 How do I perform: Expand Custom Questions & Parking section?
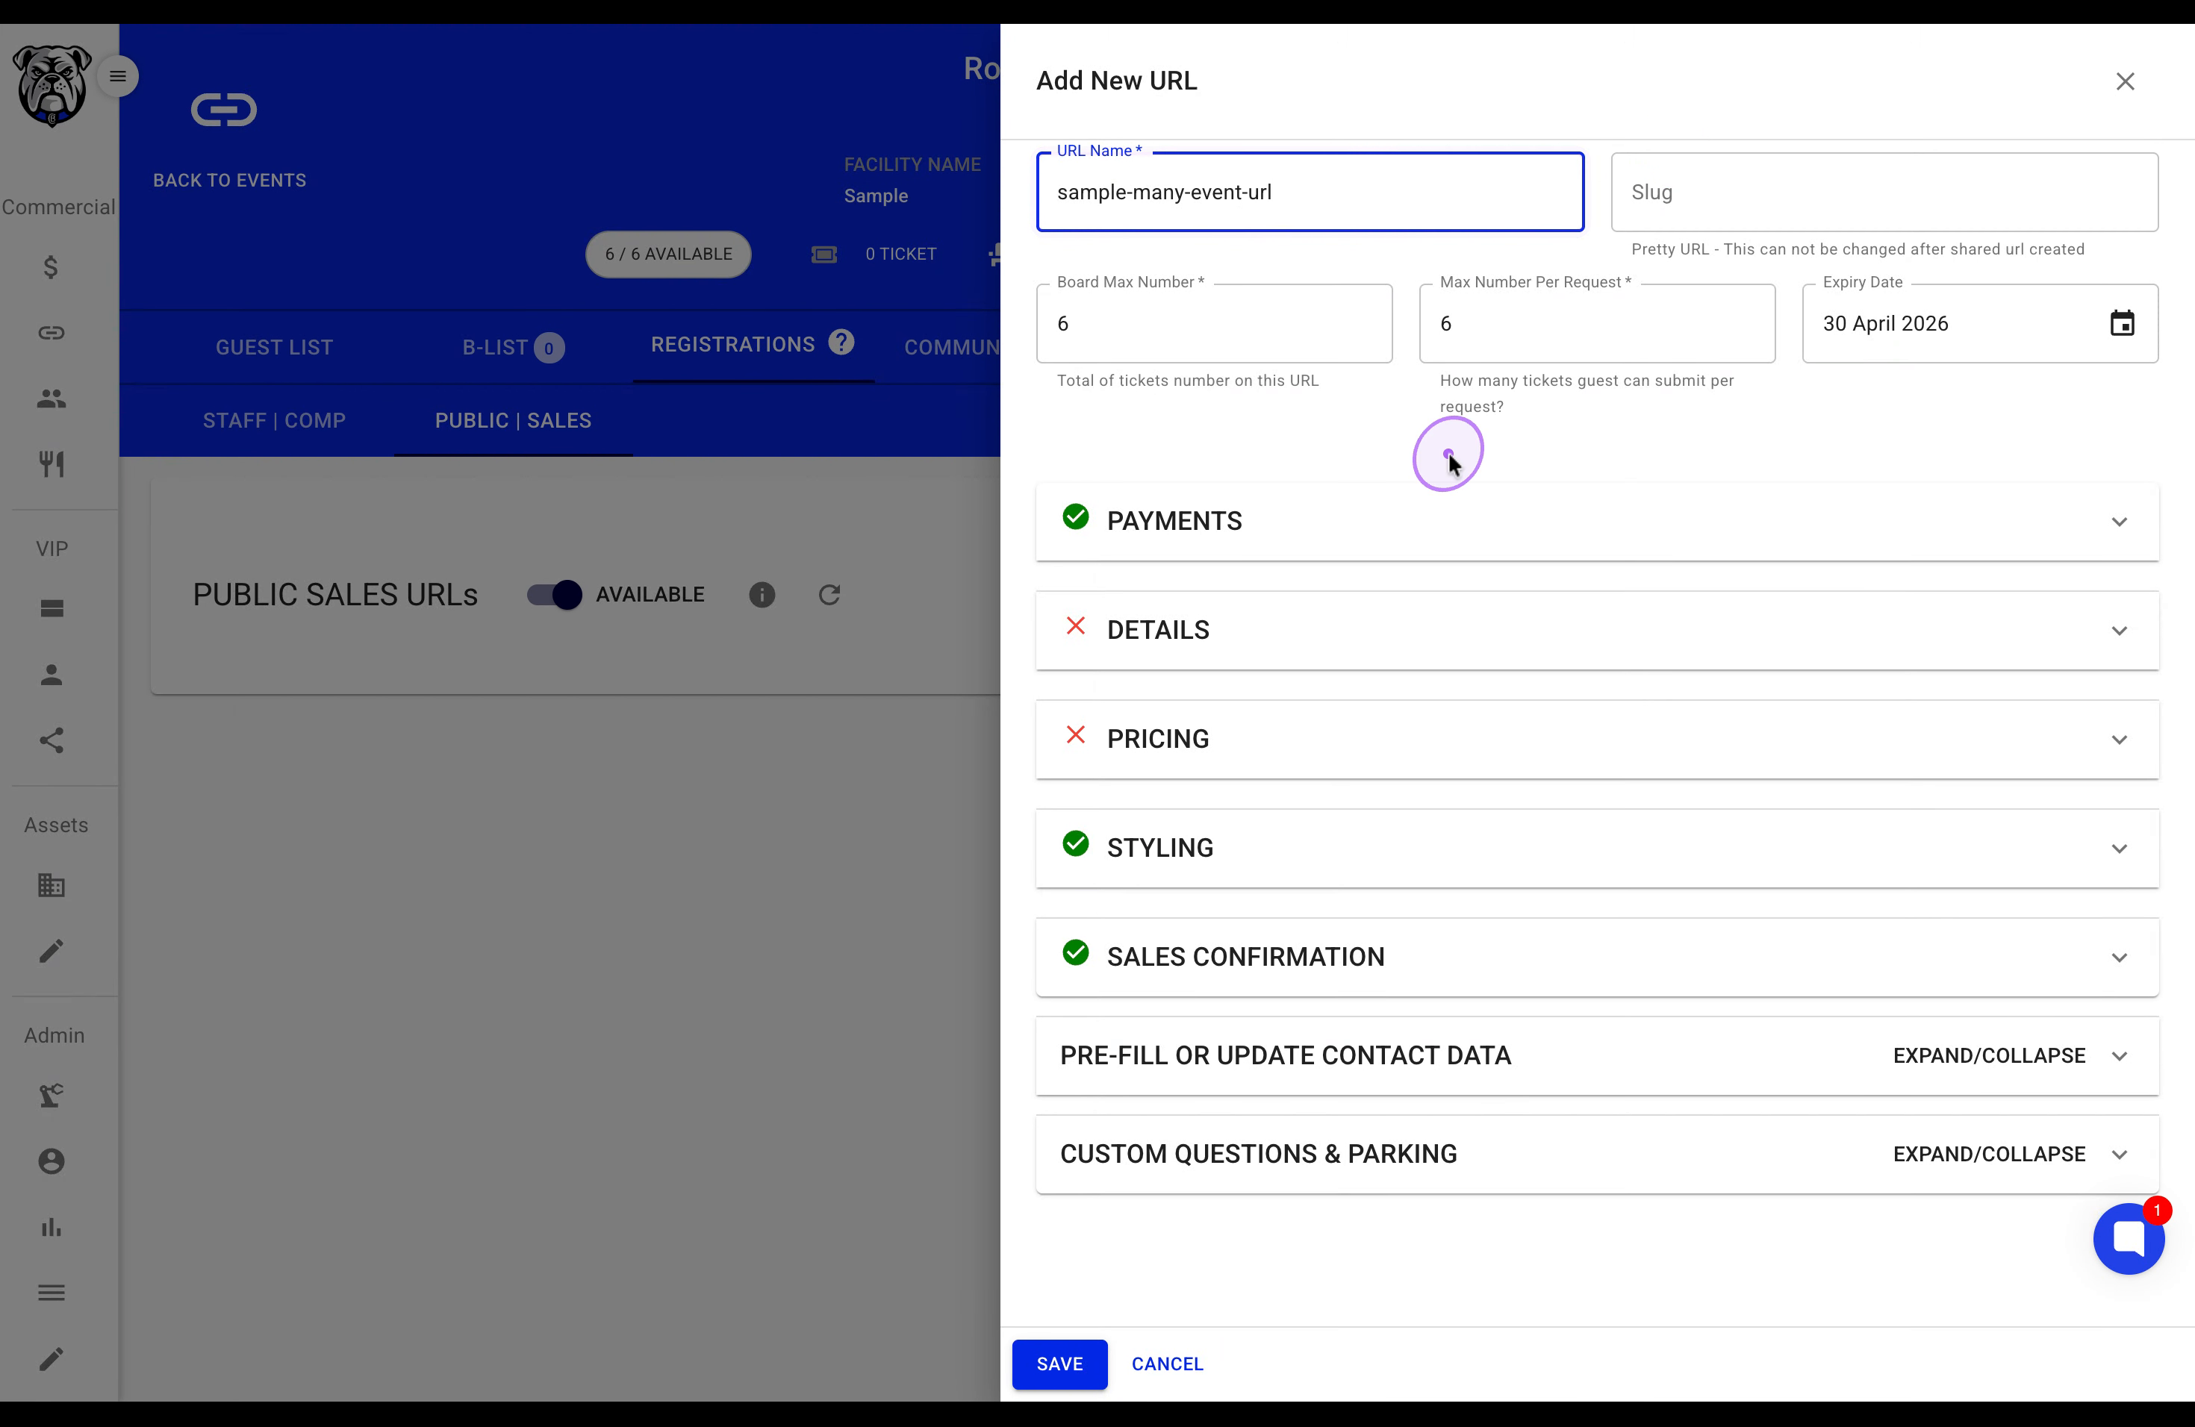coord(1596,1154)
